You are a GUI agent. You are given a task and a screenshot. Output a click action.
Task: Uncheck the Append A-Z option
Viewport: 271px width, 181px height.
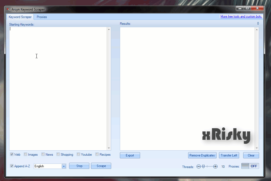point(11,166)
